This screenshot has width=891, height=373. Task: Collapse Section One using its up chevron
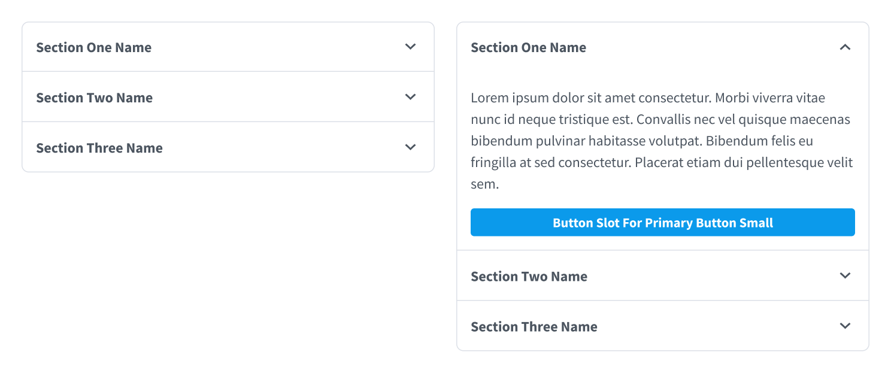pos(845,47)
